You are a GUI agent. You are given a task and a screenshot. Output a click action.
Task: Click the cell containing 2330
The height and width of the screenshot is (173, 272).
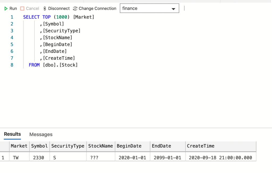click(38, 158)
